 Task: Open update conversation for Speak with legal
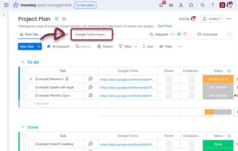tap(91, 87)
